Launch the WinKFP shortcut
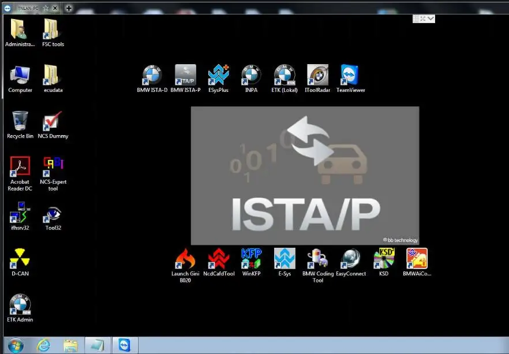509x354 pixels. point(251,262)
